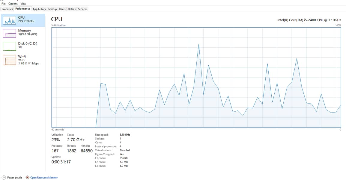The height and width of the screenshot is (180, 346).
Task: Open the Services tab
Action: [x=82, y=9]
